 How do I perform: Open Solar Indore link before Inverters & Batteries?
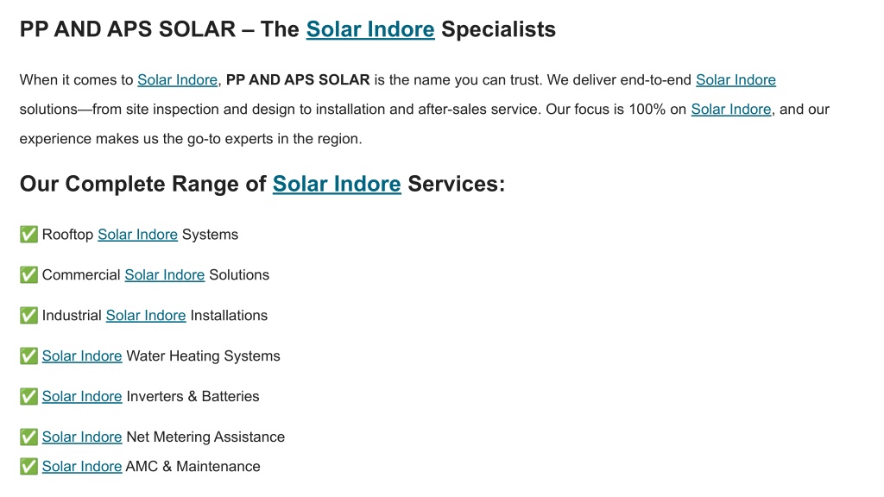82,397
